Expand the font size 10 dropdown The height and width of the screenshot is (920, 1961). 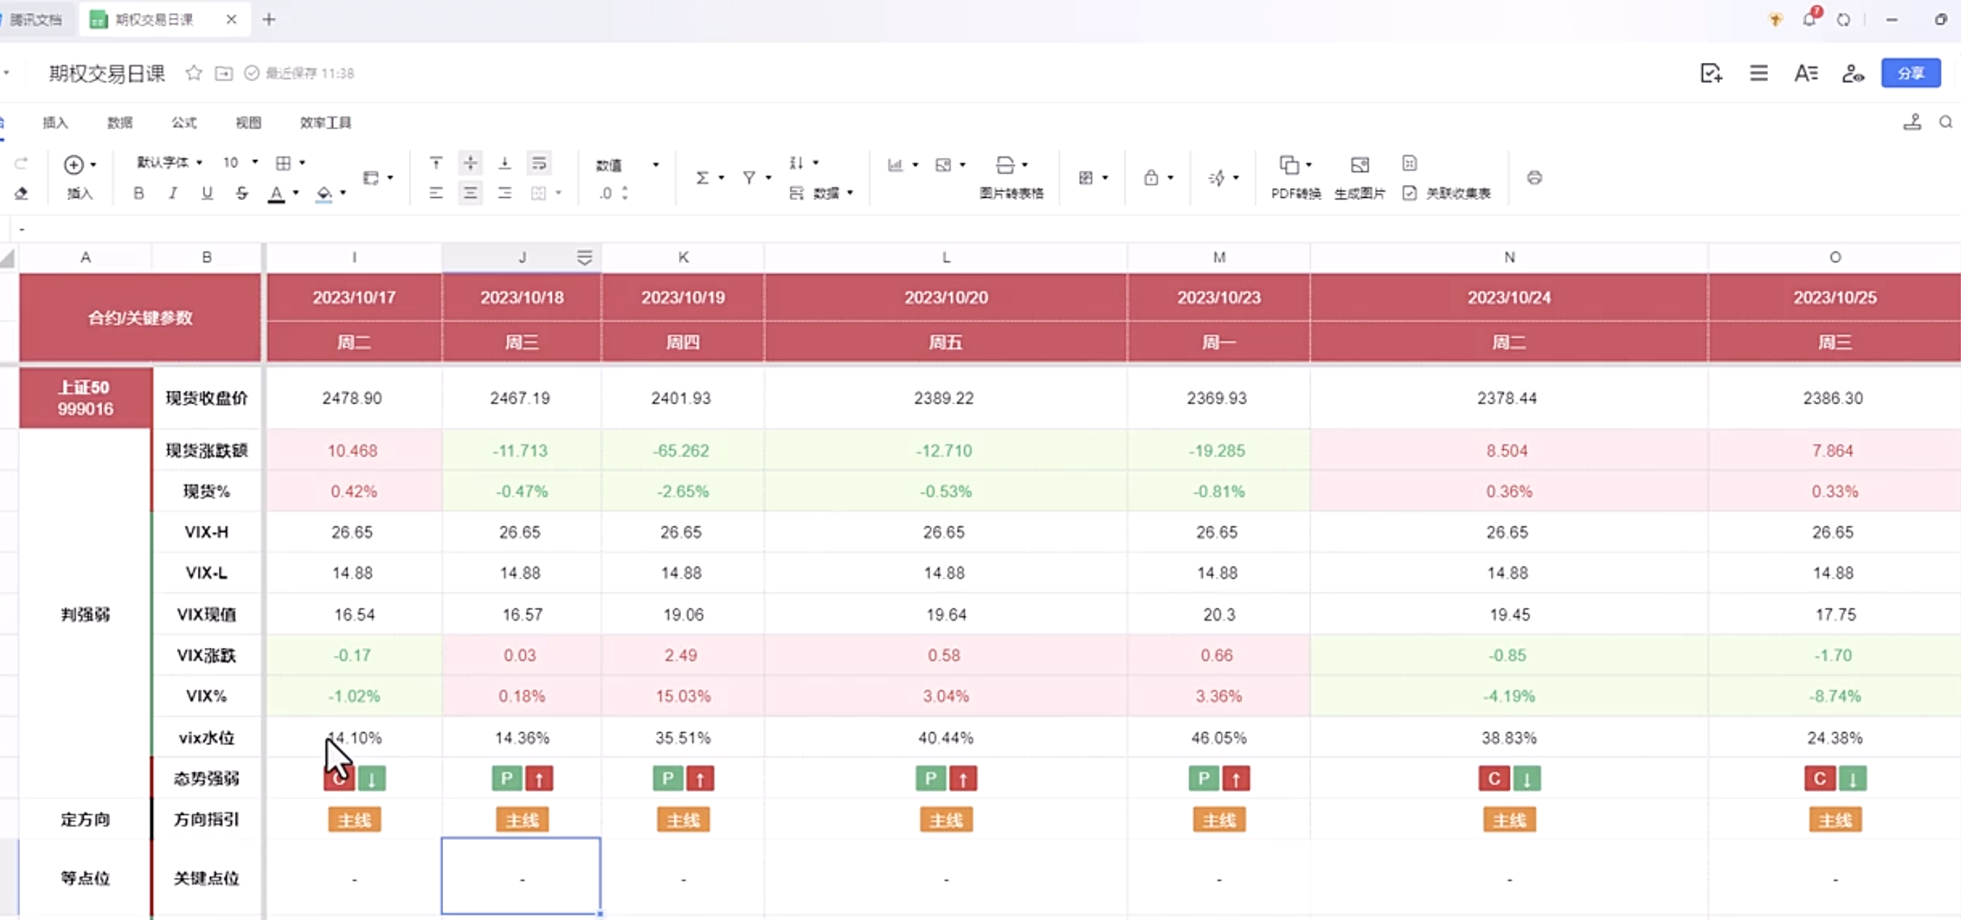coord(254,162)
